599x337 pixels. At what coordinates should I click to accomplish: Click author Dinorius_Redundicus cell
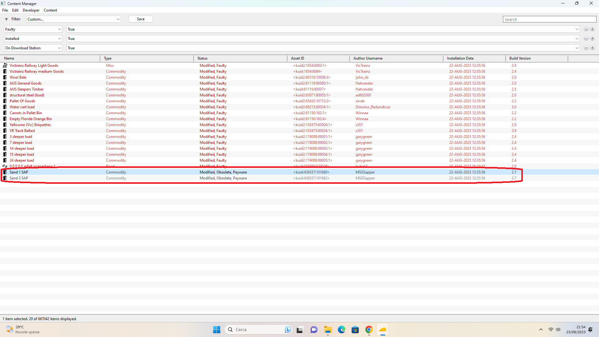[x=373, y=107]
